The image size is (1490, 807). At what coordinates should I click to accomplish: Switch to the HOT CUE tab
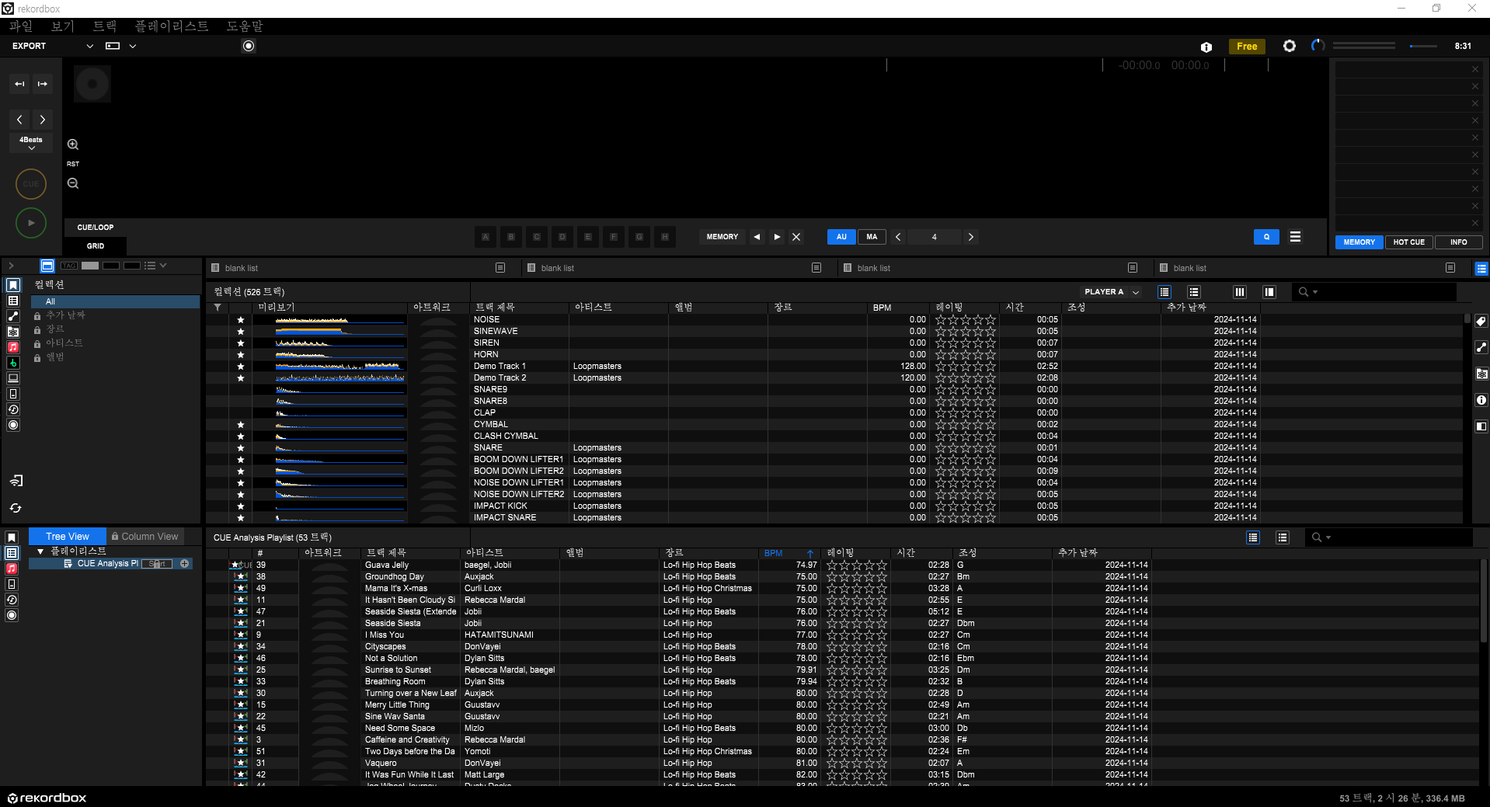[x=1408, y=242]
